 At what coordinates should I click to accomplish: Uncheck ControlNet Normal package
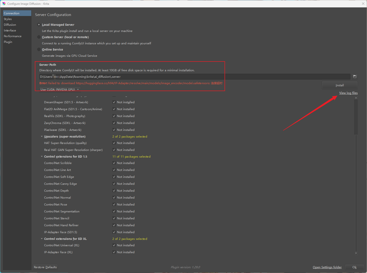(114, 198)
